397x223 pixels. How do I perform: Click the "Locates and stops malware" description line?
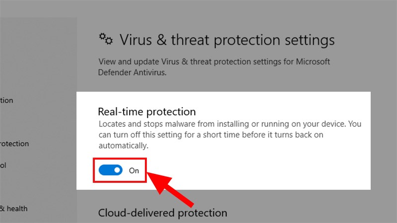(x=230, y=124)
